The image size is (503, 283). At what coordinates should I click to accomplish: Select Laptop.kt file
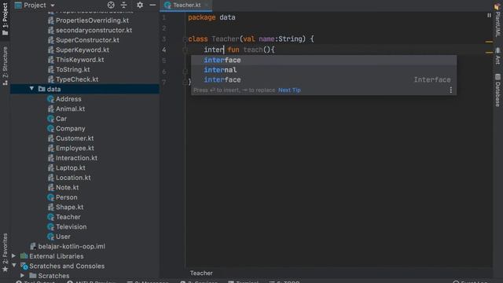point(71,167)
